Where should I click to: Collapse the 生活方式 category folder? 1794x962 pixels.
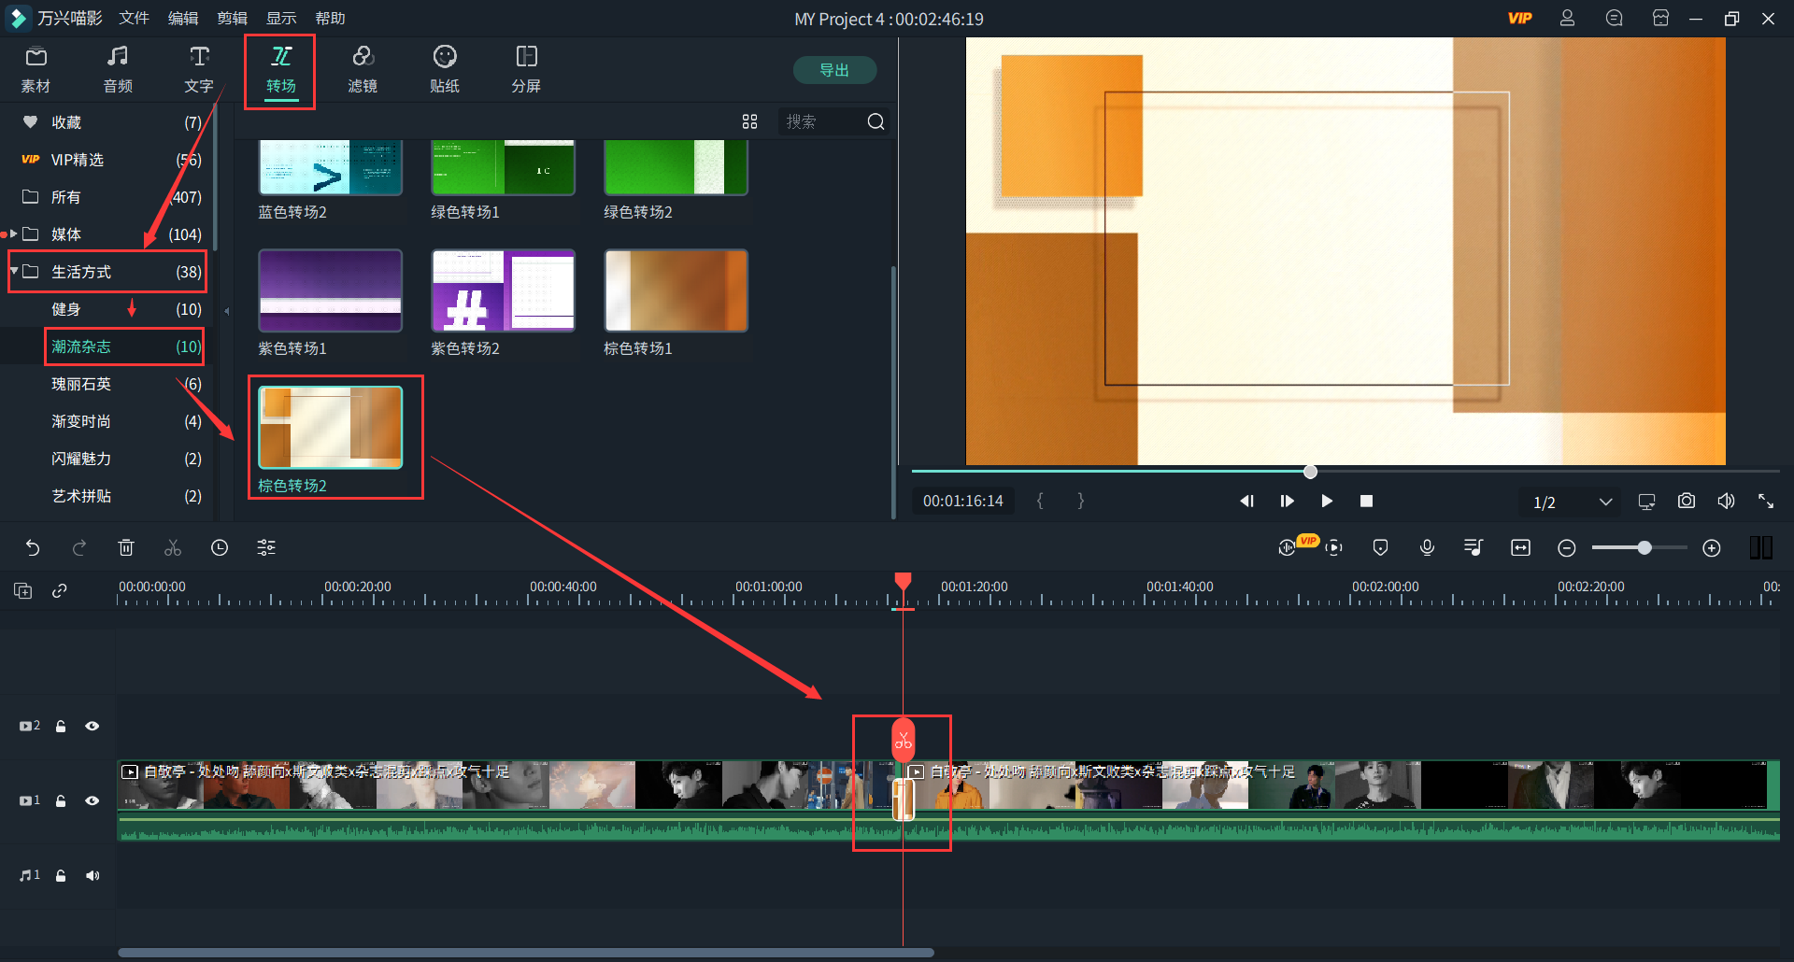(x=14, y=271)
